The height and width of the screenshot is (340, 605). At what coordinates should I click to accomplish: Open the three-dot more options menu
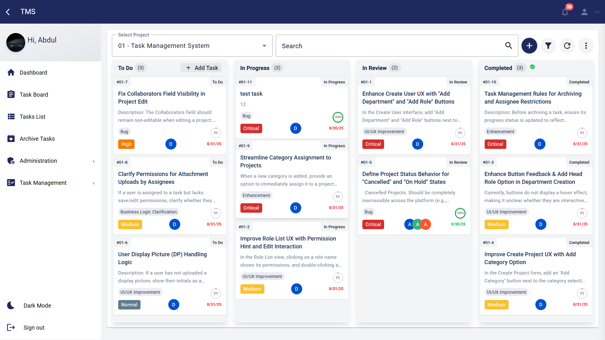click(586, 46)
